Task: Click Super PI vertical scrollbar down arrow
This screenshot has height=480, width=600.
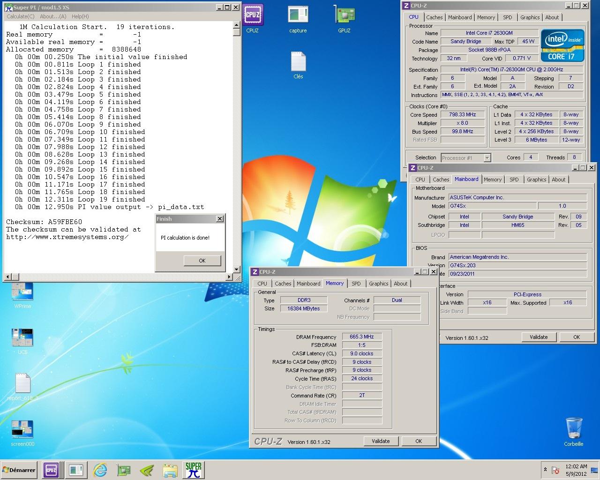Action: [x=237, y=270]
